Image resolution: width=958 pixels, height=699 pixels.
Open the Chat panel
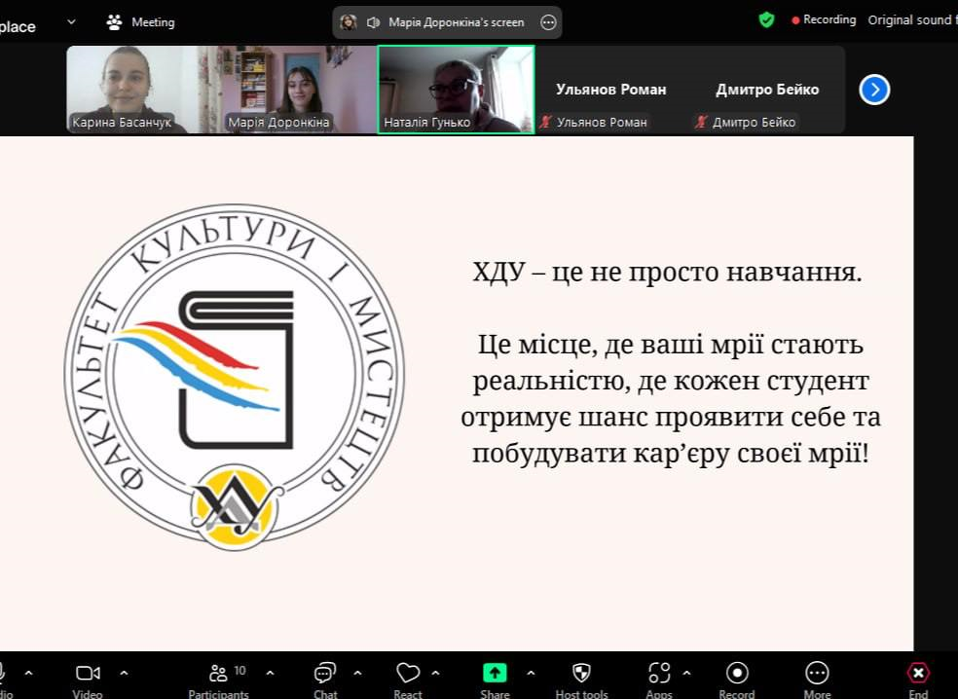pos(325,680)
